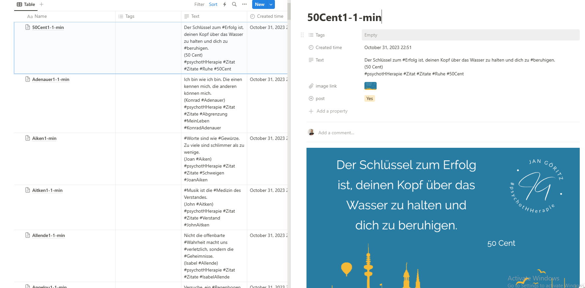Click the page icon beside 50Cent1-1-min
The height and width of the screenshot is (288, 585).
tap(28, 27)
